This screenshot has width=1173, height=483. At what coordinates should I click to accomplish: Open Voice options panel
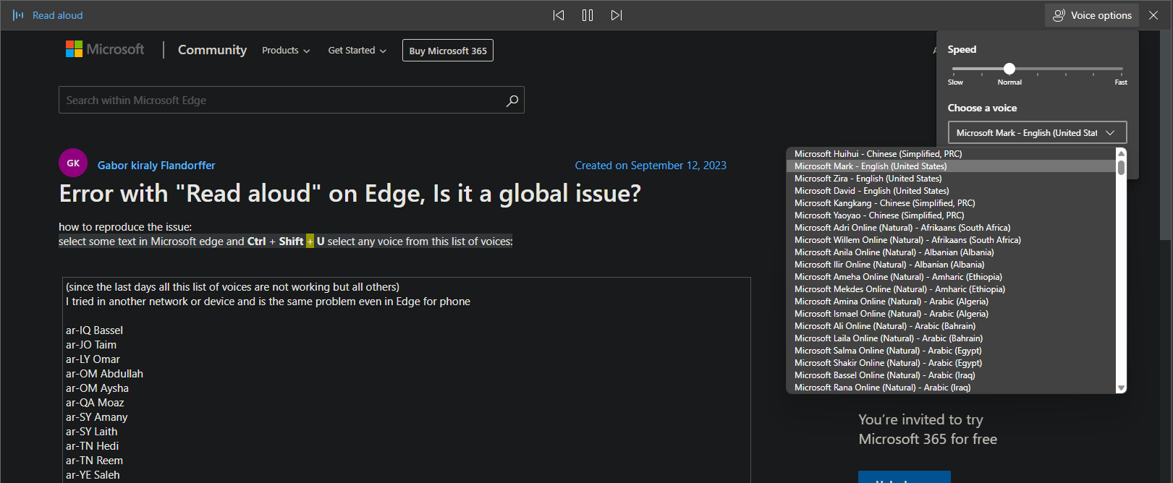1092,15
